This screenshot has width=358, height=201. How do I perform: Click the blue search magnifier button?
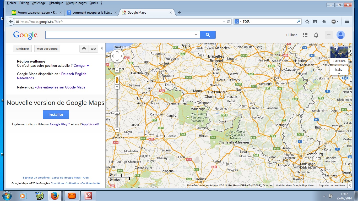tap(208, 35)
